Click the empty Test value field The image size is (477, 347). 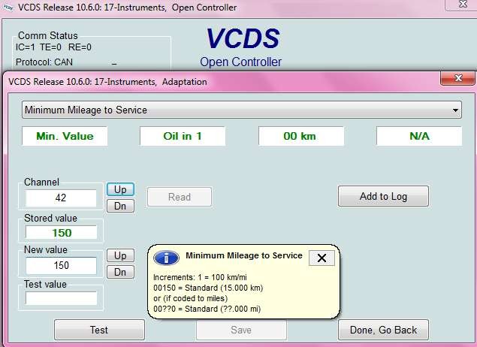[61, 298]
